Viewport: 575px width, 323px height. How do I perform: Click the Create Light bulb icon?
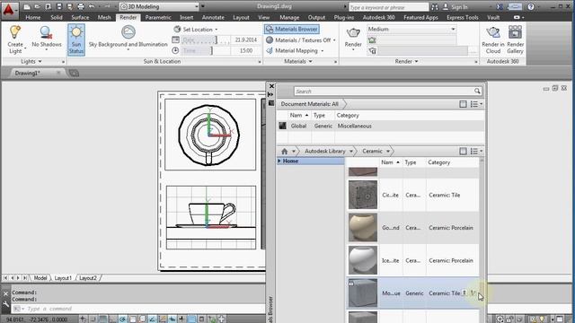tap(15, 32)
